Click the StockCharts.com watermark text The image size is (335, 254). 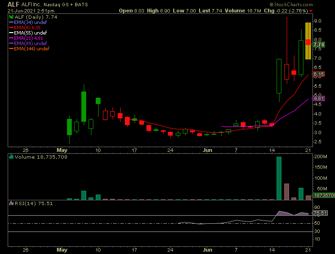pos(291,4)
